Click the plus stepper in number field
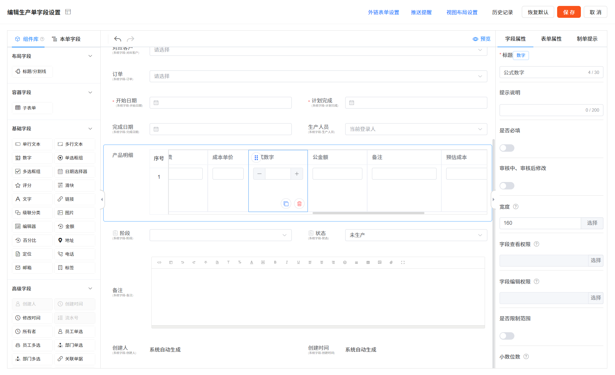This screenshot has height=375, width=615. coord(297,174)
